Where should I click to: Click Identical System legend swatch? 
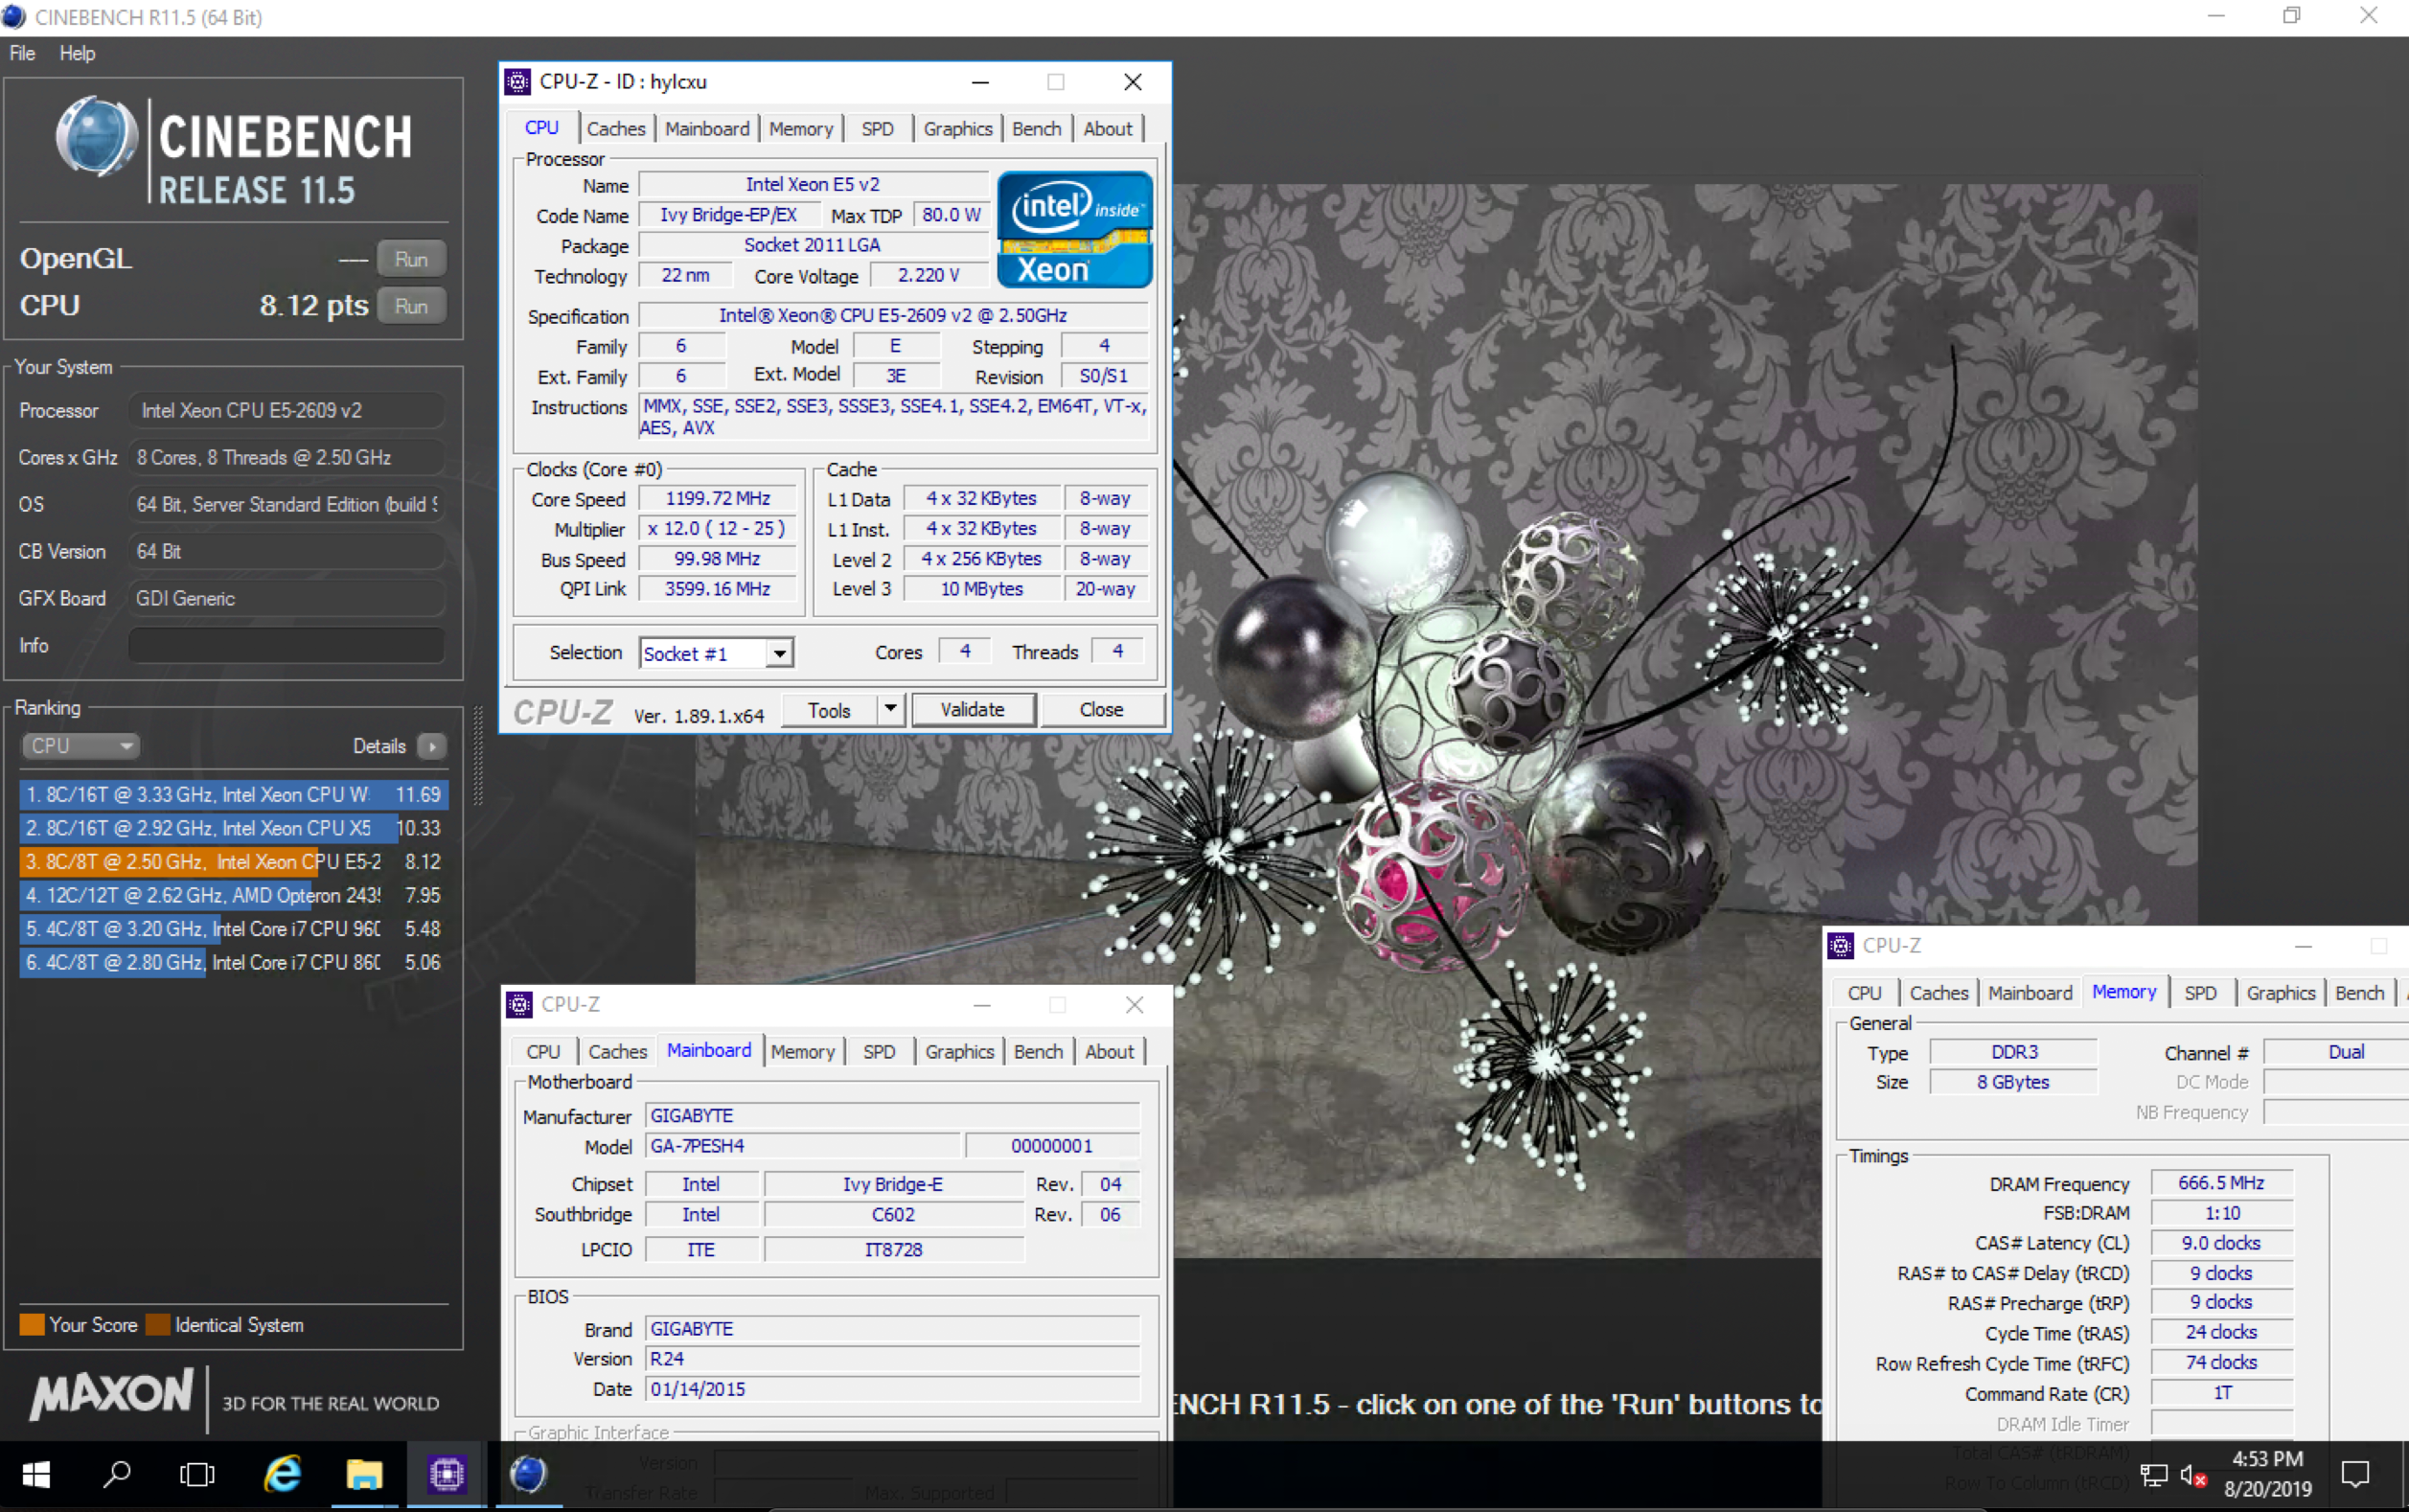[x=157, y=1325]
